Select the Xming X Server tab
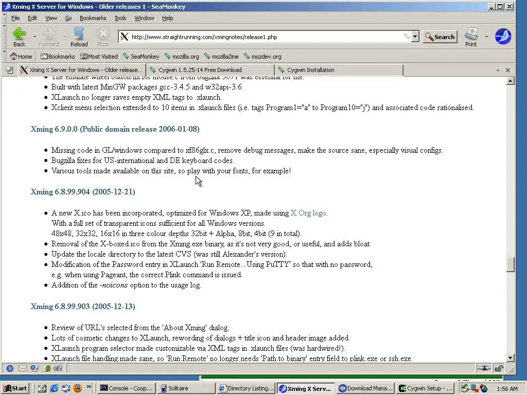 click(82, 70)
